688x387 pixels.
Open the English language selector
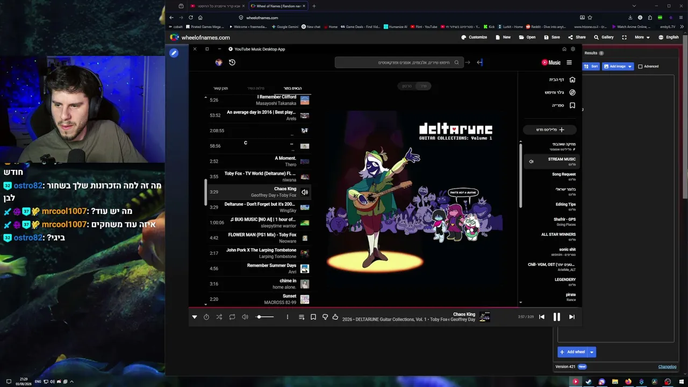pos(668,38)
